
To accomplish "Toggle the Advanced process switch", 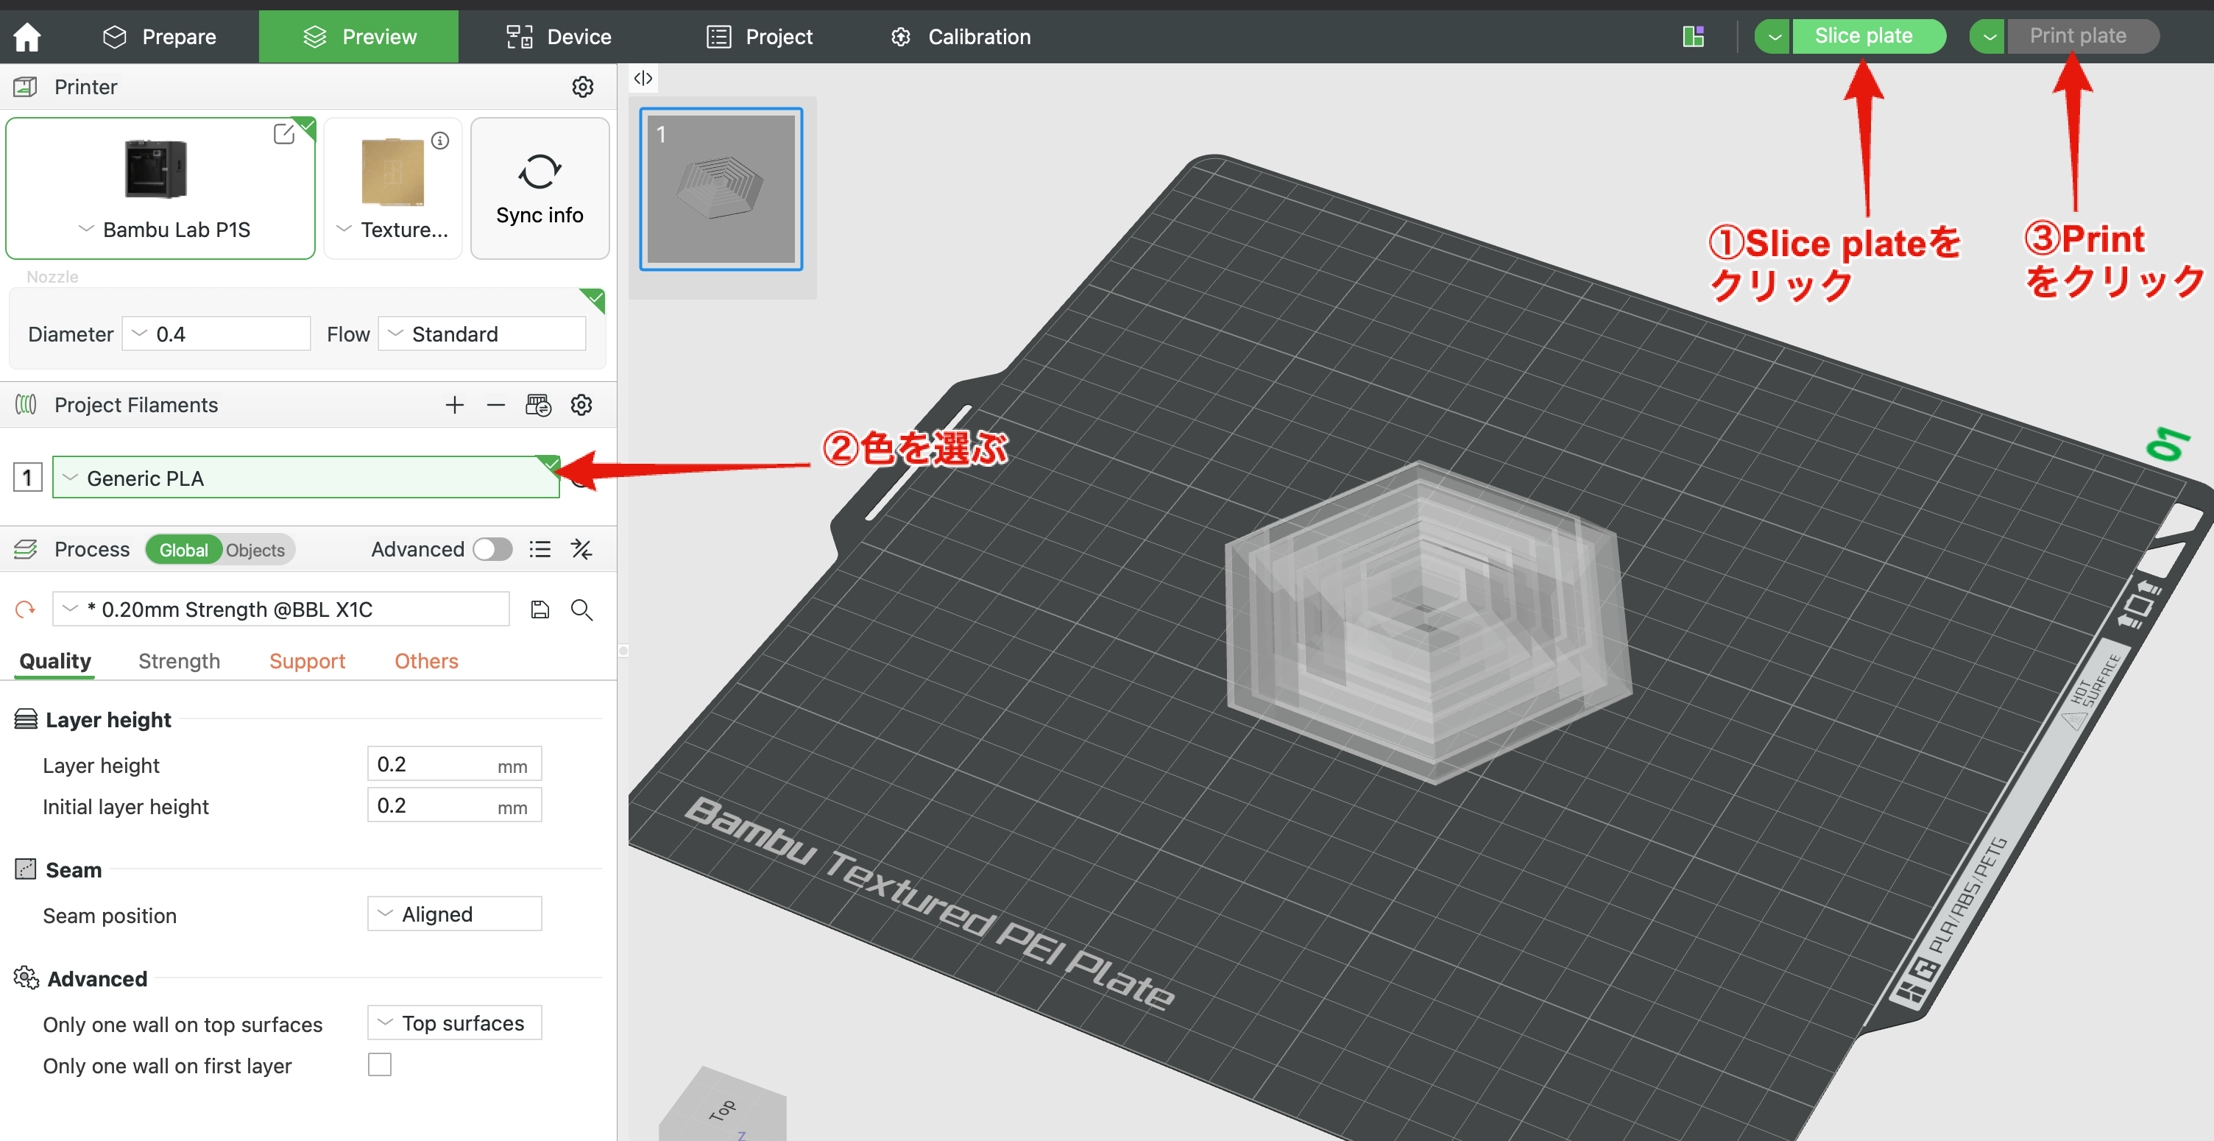I will pos(492,549).
